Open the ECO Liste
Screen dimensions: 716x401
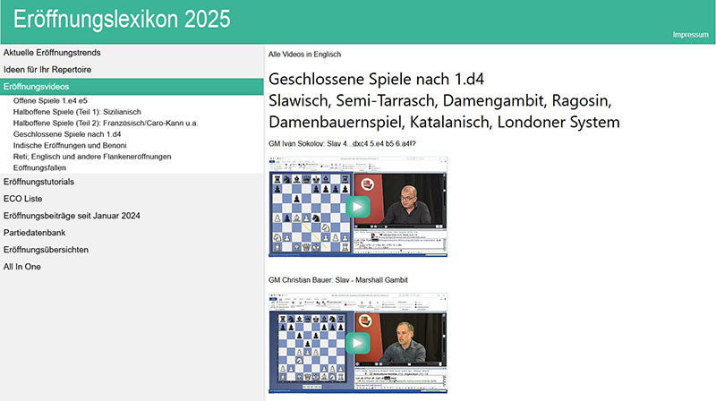coord(23,199)
